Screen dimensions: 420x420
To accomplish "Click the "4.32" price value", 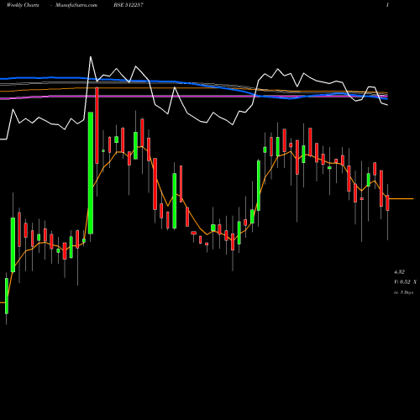I will pos(399,272).
